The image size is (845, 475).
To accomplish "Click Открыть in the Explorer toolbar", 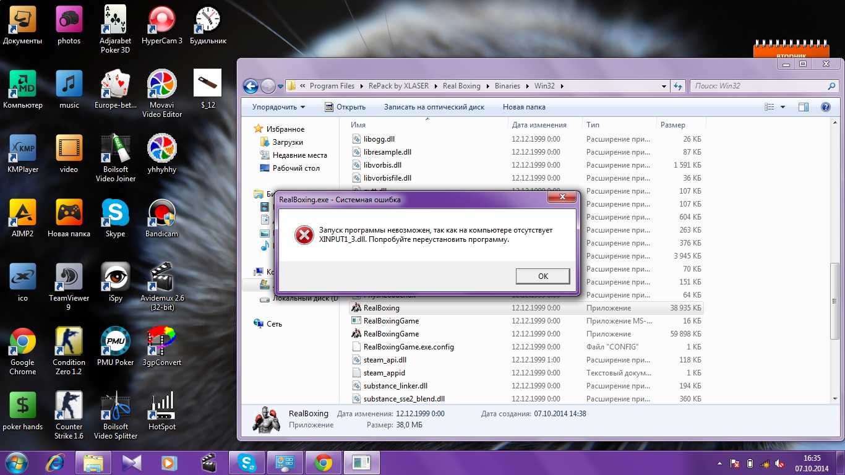I will (x=345, y=107).
